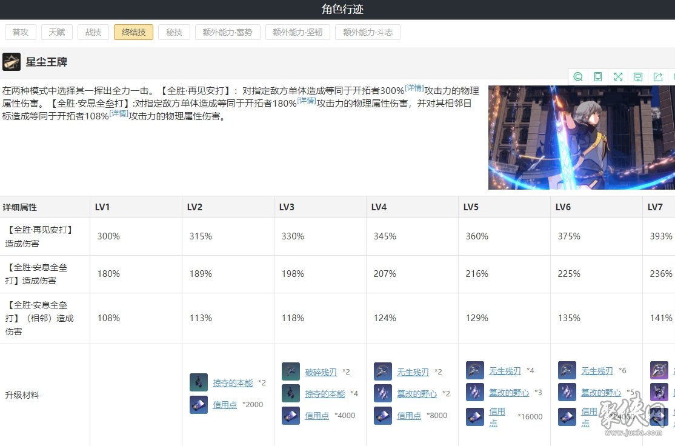675x446 pixels.
Task: Open the 信用点 link beside *16000
Action: tap(497, 417)
